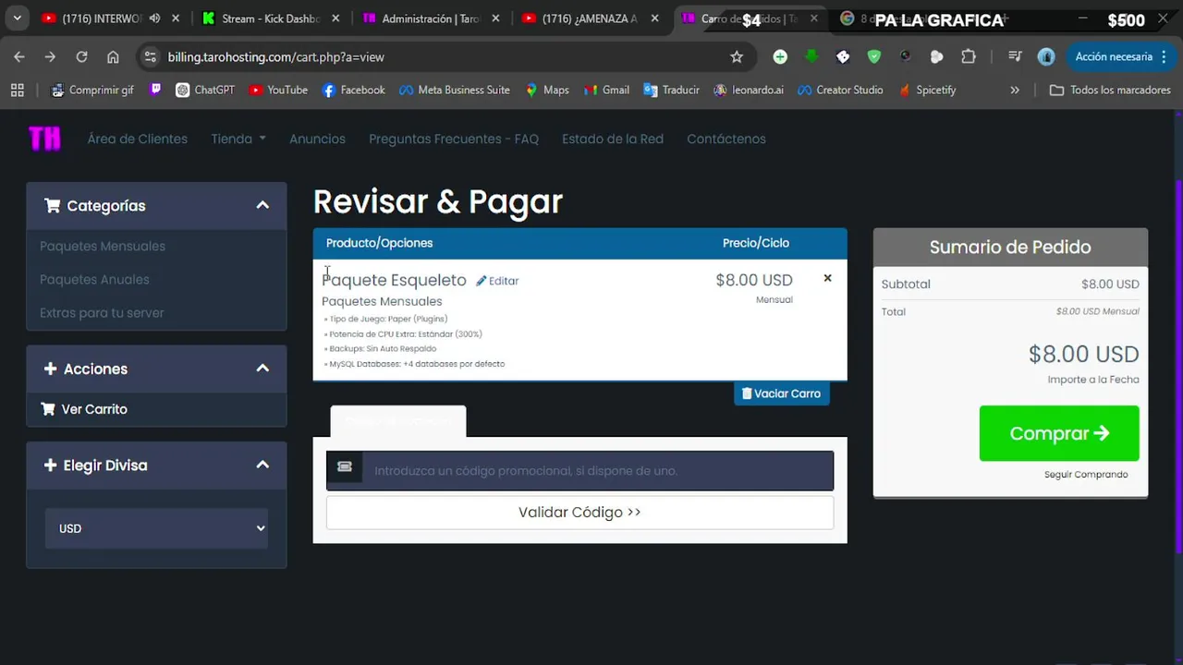Click Validar Código button

(x=579, y=512)
